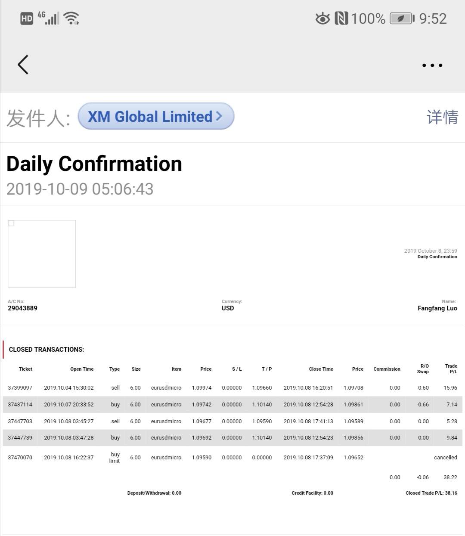Open the three-dot more options menu

432,65
